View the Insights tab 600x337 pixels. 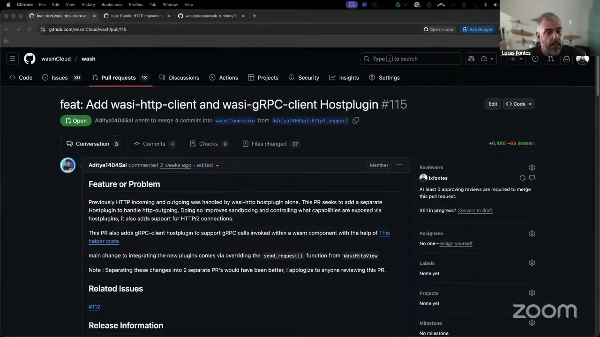coord(344,78)
